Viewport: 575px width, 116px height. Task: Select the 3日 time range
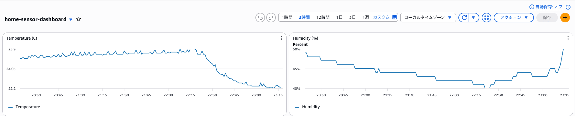[x=352, y=17]
